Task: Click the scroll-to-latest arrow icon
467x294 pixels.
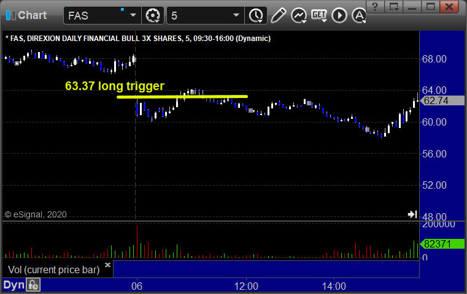Action: pyautogui.click(x=412, y=214)
